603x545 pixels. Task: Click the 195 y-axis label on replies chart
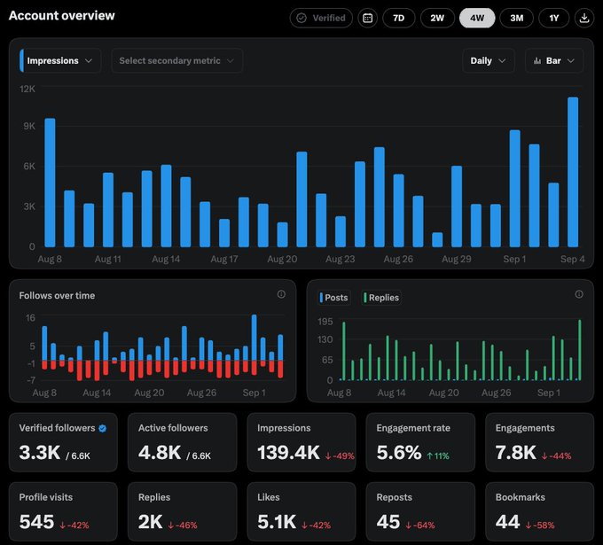pyautogui.click(x=325, y=322)
